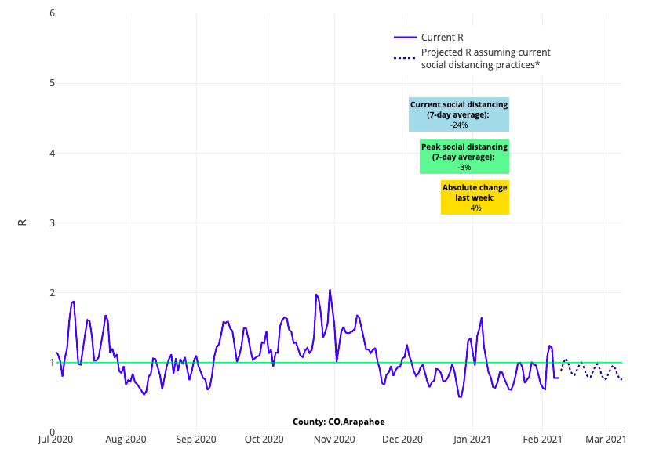Click the y-axis tick label 3
The width and height of the screenshot is (652, 474).
pos(51,223)
